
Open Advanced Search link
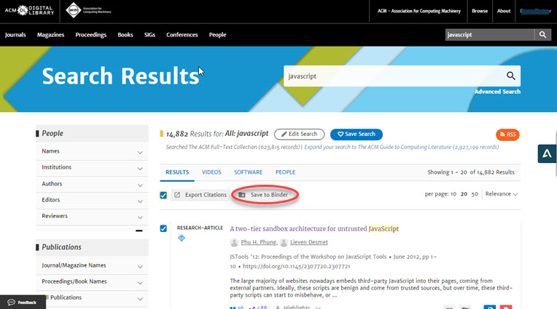[497, 92]
